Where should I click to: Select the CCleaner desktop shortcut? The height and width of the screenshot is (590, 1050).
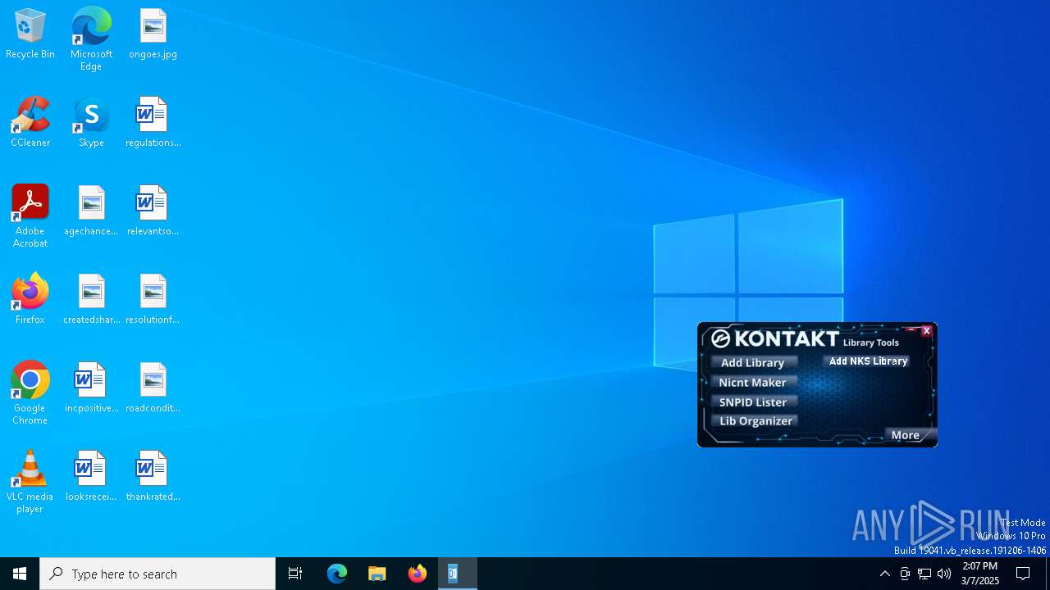[30, 123]
